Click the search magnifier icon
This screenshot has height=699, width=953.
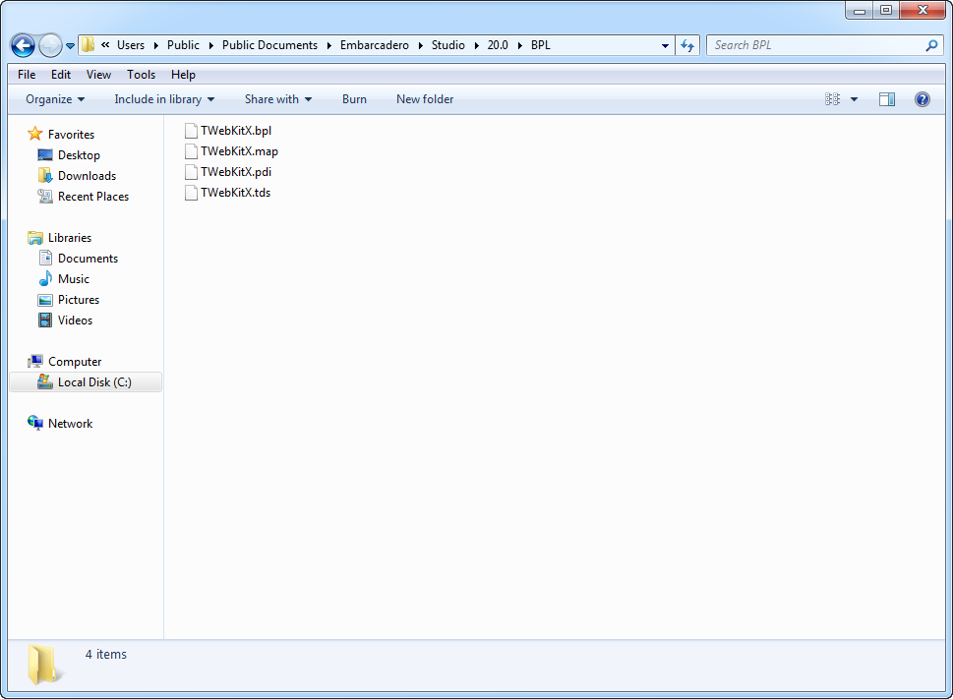[931, 45]
